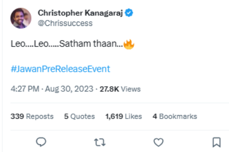Repost this tweet using the arrows icon
Image resolution: width=229 pixels, height=152 pixels.
[100, 142]
